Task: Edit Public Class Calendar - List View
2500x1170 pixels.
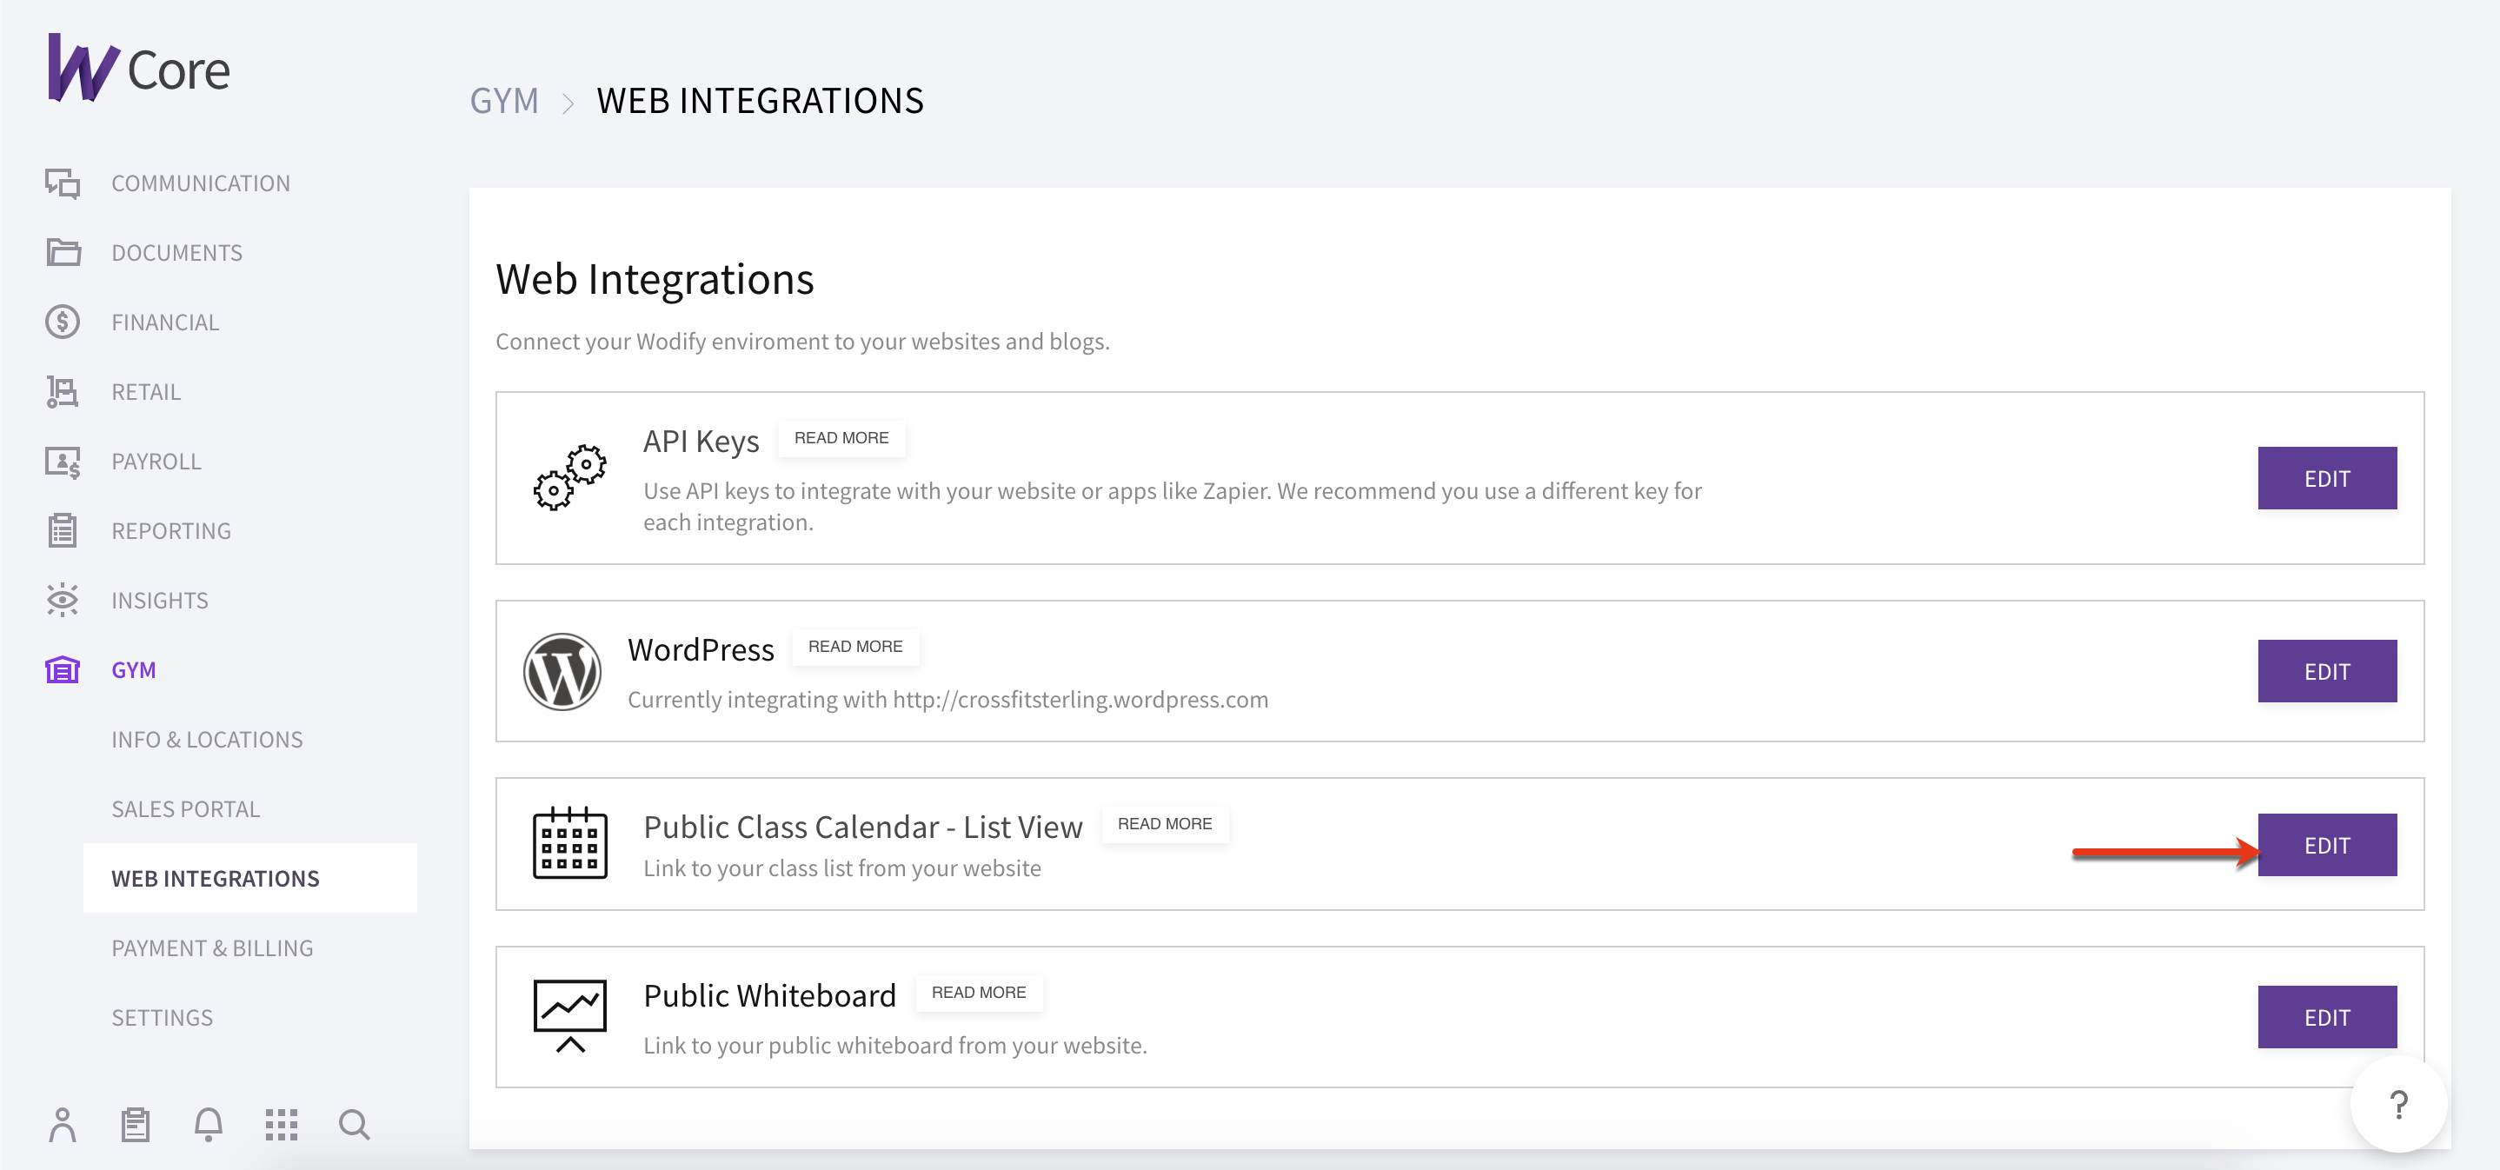Action: [x=2326, y=845]
